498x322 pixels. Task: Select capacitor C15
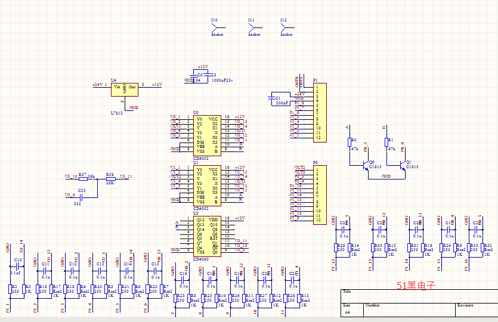[x=155, y=271]
